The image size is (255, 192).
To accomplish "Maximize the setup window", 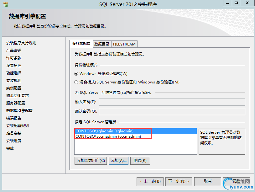I will [236, 3].
